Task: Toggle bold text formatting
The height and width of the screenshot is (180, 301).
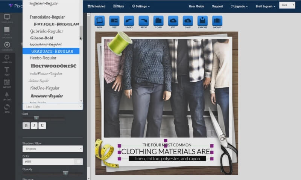Action: point(26,126)
